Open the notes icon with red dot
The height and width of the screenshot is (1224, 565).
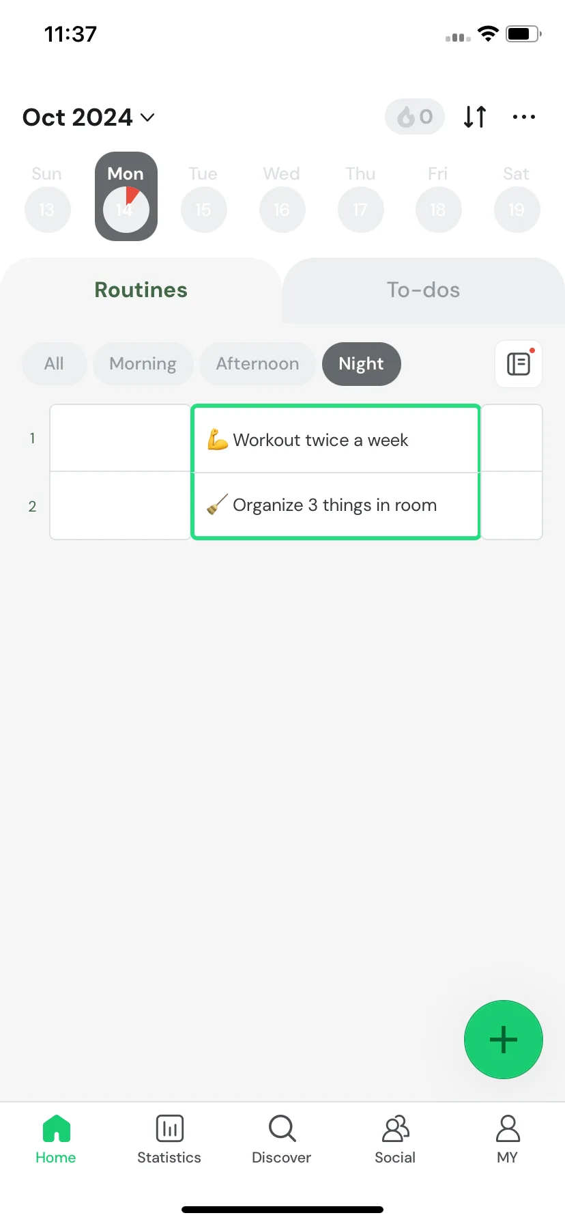coord(519,364)
